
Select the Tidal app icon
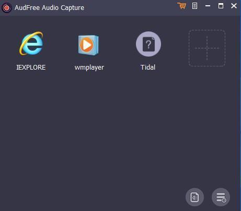coord(148,44)
